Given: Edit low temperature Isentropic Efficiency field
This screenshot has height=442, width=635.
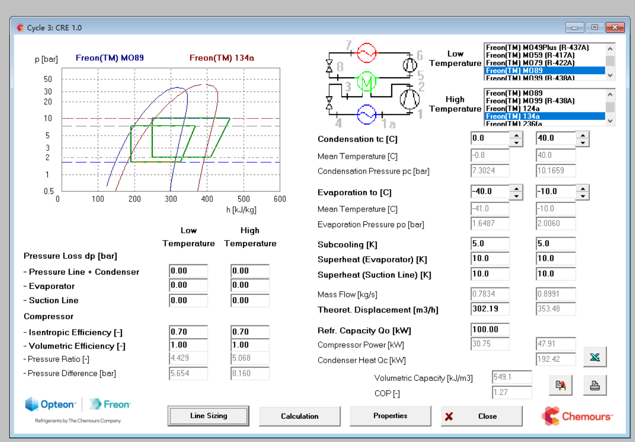Looking at the screenshot, I should click(x=188, y=332).
